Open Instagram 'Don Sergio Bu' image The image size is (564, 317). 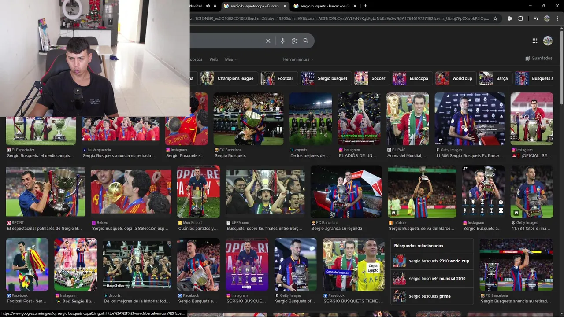click(x=75, y=265)
